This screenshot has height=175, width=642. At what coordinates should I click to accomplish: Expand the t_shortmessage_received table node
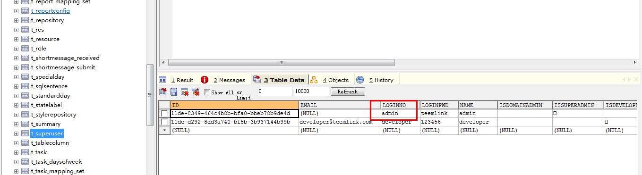click(16, 58)
